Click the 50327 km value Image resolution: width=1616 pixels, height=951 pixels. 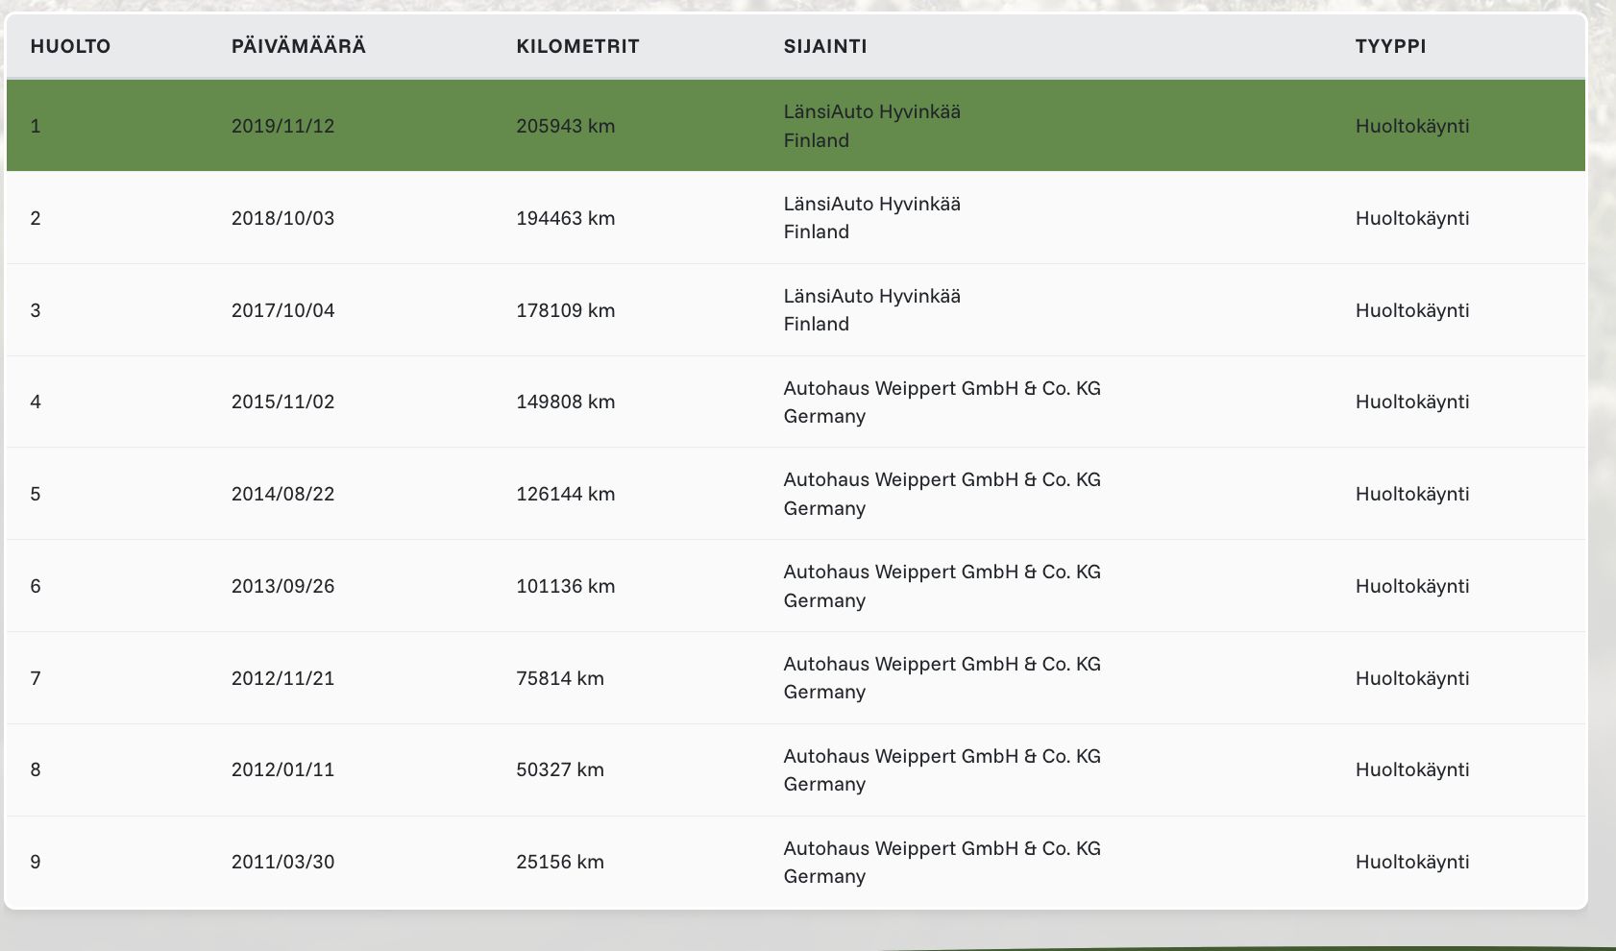560,769
